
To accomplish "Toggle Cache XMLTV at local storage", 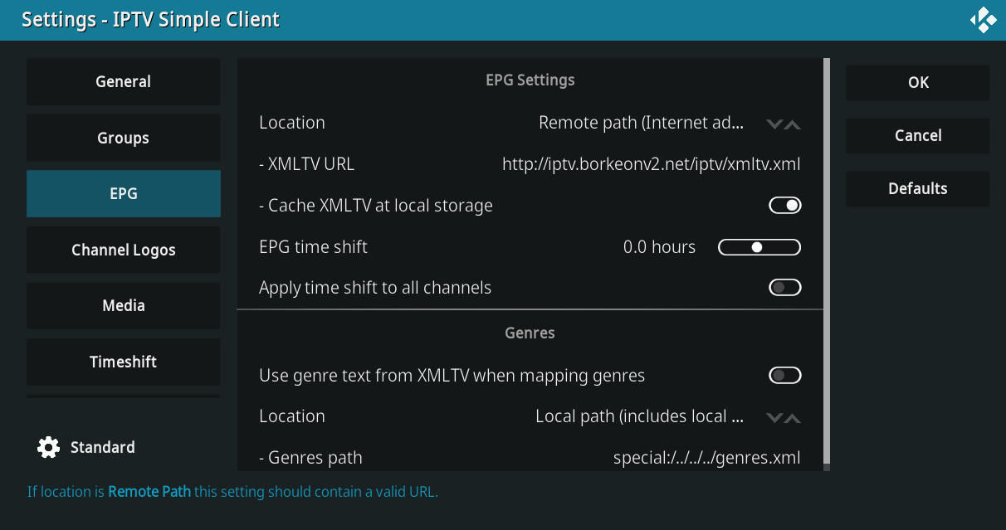I will 785,205.
